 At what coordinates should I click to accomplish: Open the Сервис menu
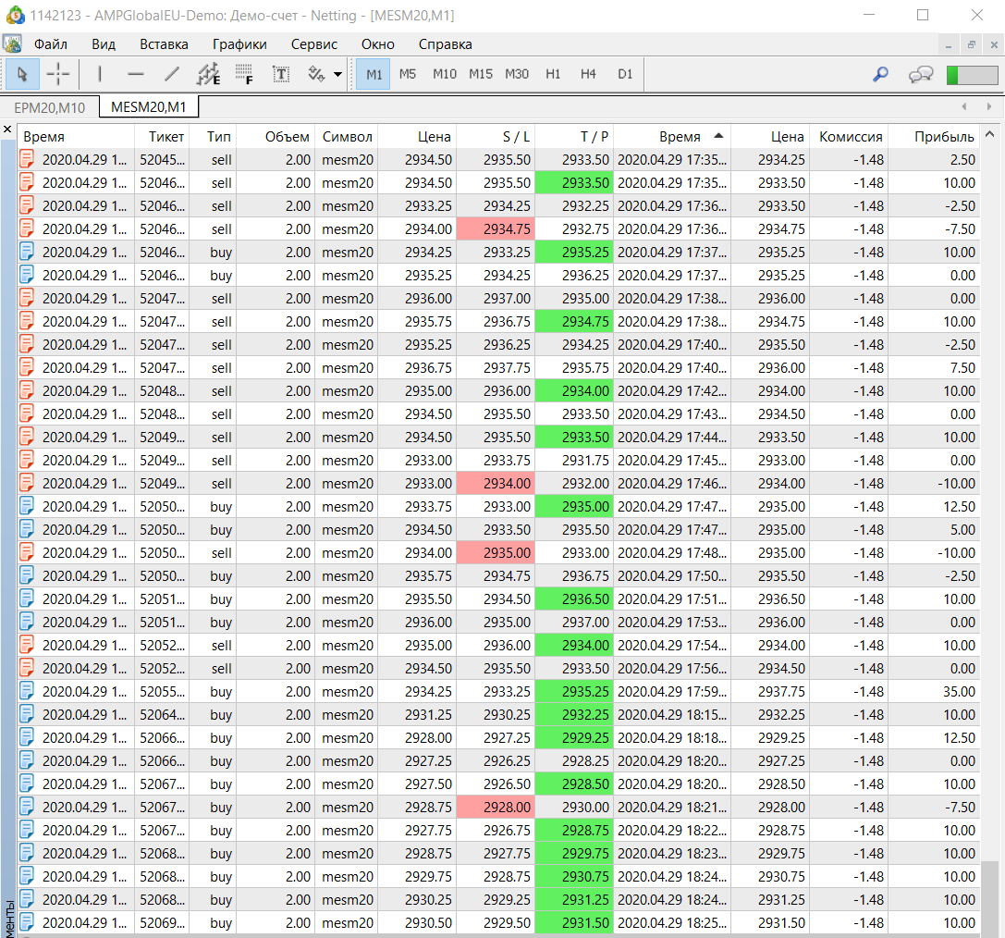(314, 44)
